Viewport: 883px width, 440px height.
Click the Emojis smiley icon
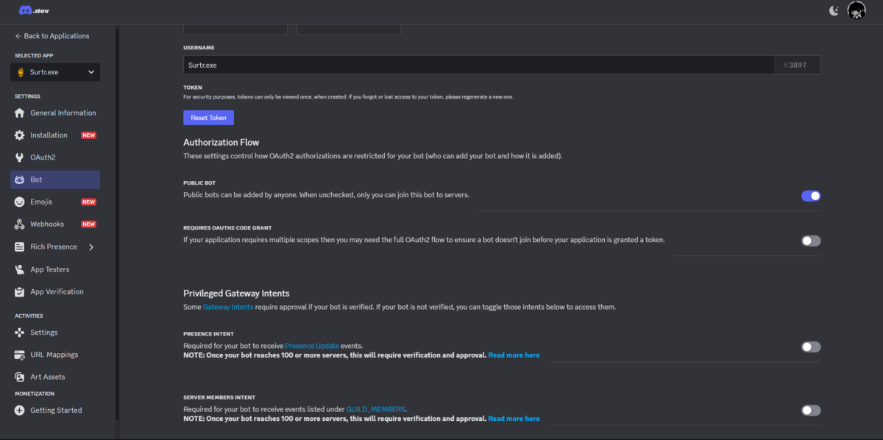click(20, 202)
